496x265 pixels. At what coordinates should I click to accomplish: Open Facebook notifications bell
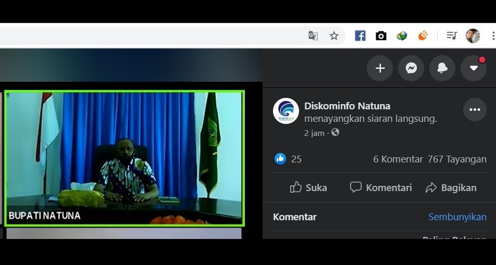(x=442, y=68)
